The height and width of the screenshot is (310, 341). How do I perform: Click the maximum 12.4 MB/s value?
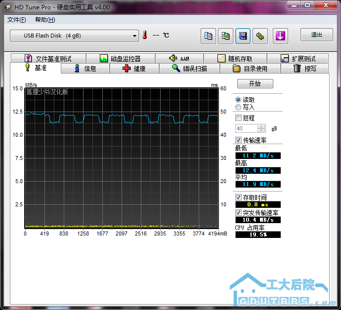(258, 170)
